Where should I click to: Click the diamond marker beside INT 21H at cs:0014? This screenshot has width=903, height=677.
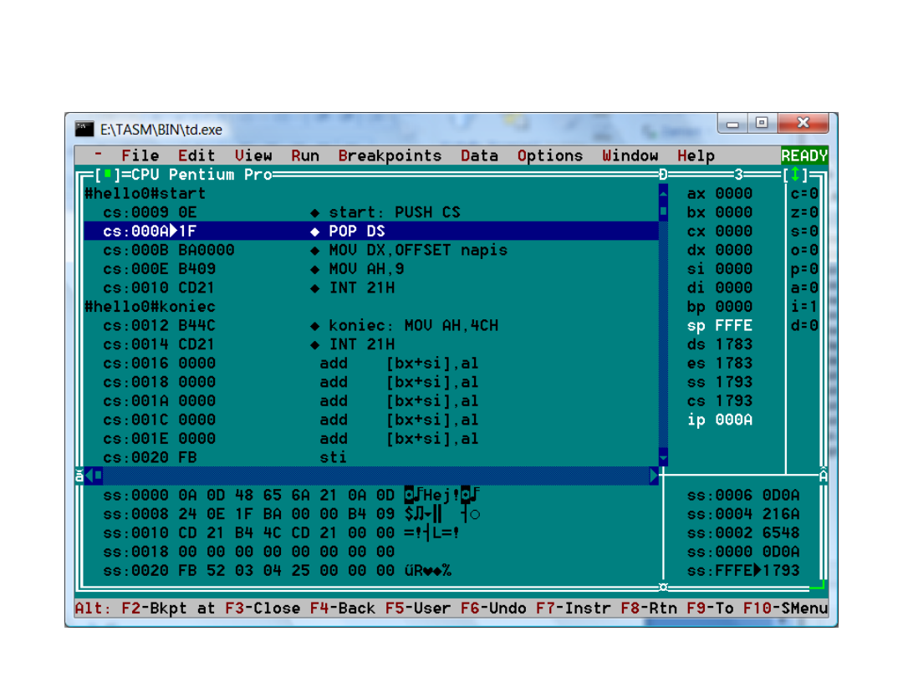tap(315, 344)
